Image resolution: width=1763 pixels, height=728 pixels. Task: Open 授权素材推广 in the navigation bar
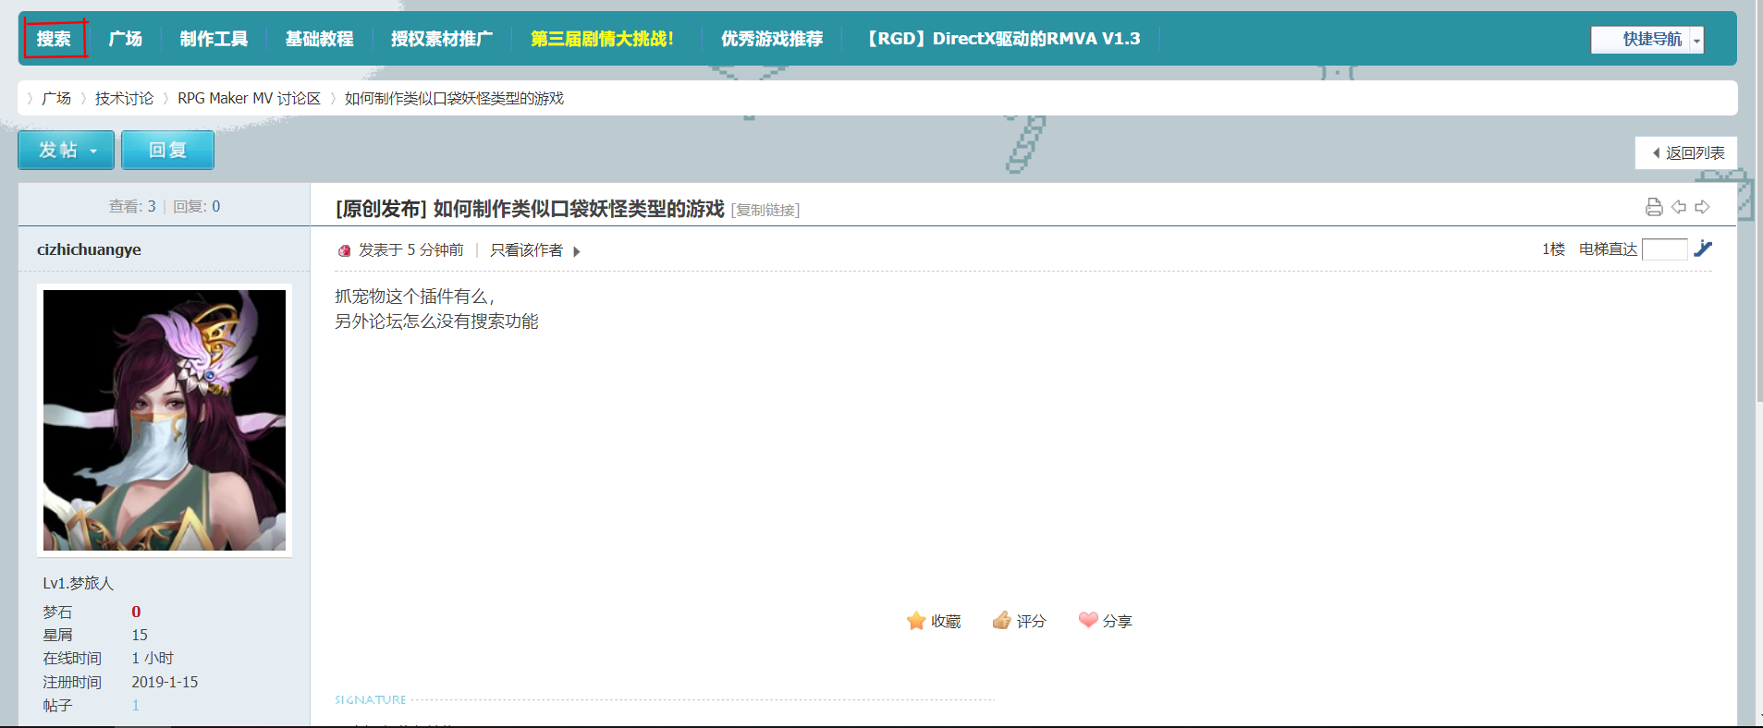pos(442,39)
